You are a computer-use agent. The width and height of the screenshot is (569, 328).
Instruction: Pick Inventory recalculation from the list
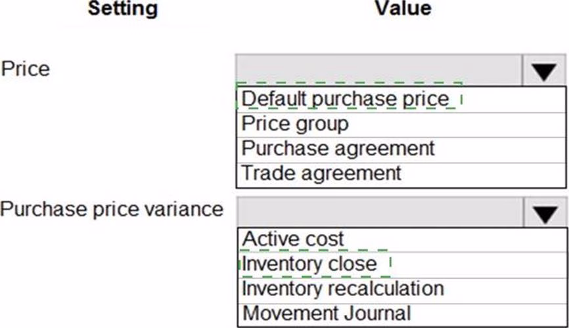[x=342, y=288]
